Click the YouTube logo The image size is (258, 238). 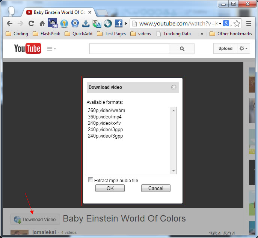[x=28, y=48]
